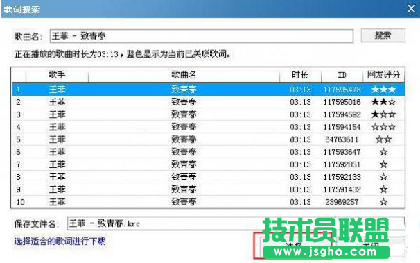Click the 保存文件名 save filename field
Viewport: 420px width, 263px height.
coord(236,223)
